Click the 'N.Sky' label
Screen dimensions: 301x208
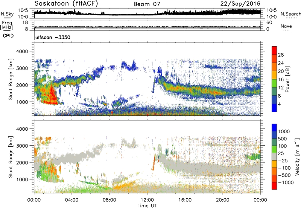coord(7,14)
